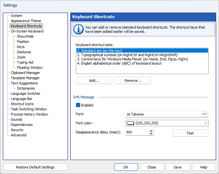
Task: Confirm with the OK button
Action: [126, 167]
